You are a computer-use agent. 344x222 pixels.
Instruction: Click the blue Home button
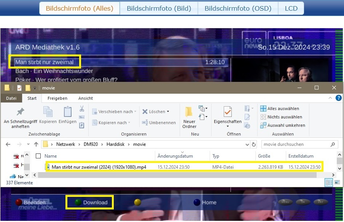pos(205,202)
